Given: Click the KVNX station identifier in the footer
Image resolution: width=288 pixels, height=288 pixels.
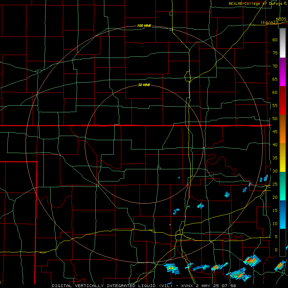Looking at the screenshot, I should pos(187,286).
